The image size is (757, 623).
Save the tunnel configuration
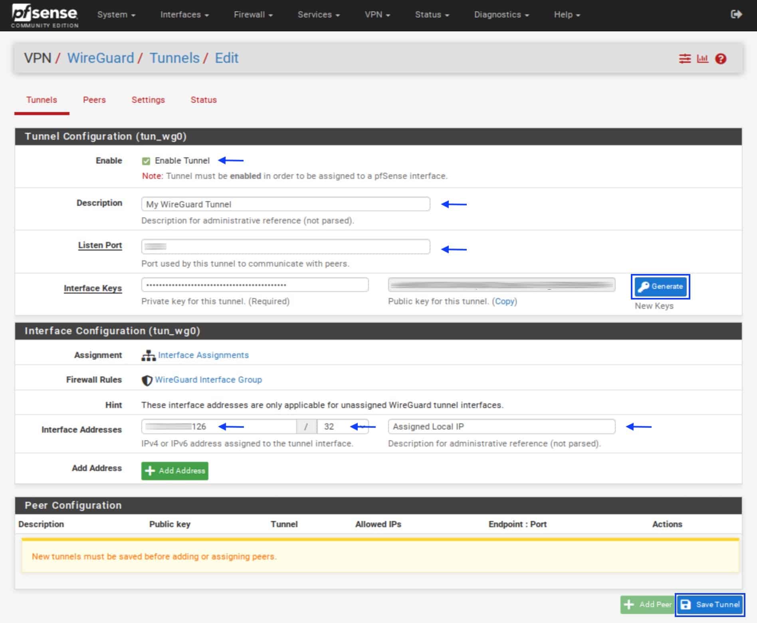pos(710,604)
